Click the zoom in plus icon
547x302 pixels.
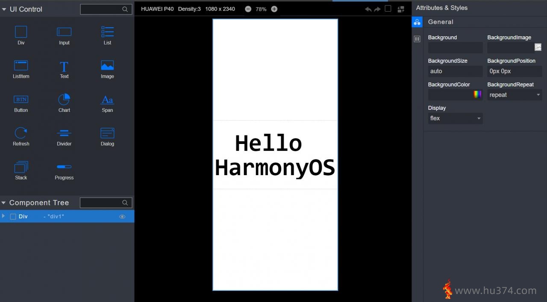(x=274, y=9)
